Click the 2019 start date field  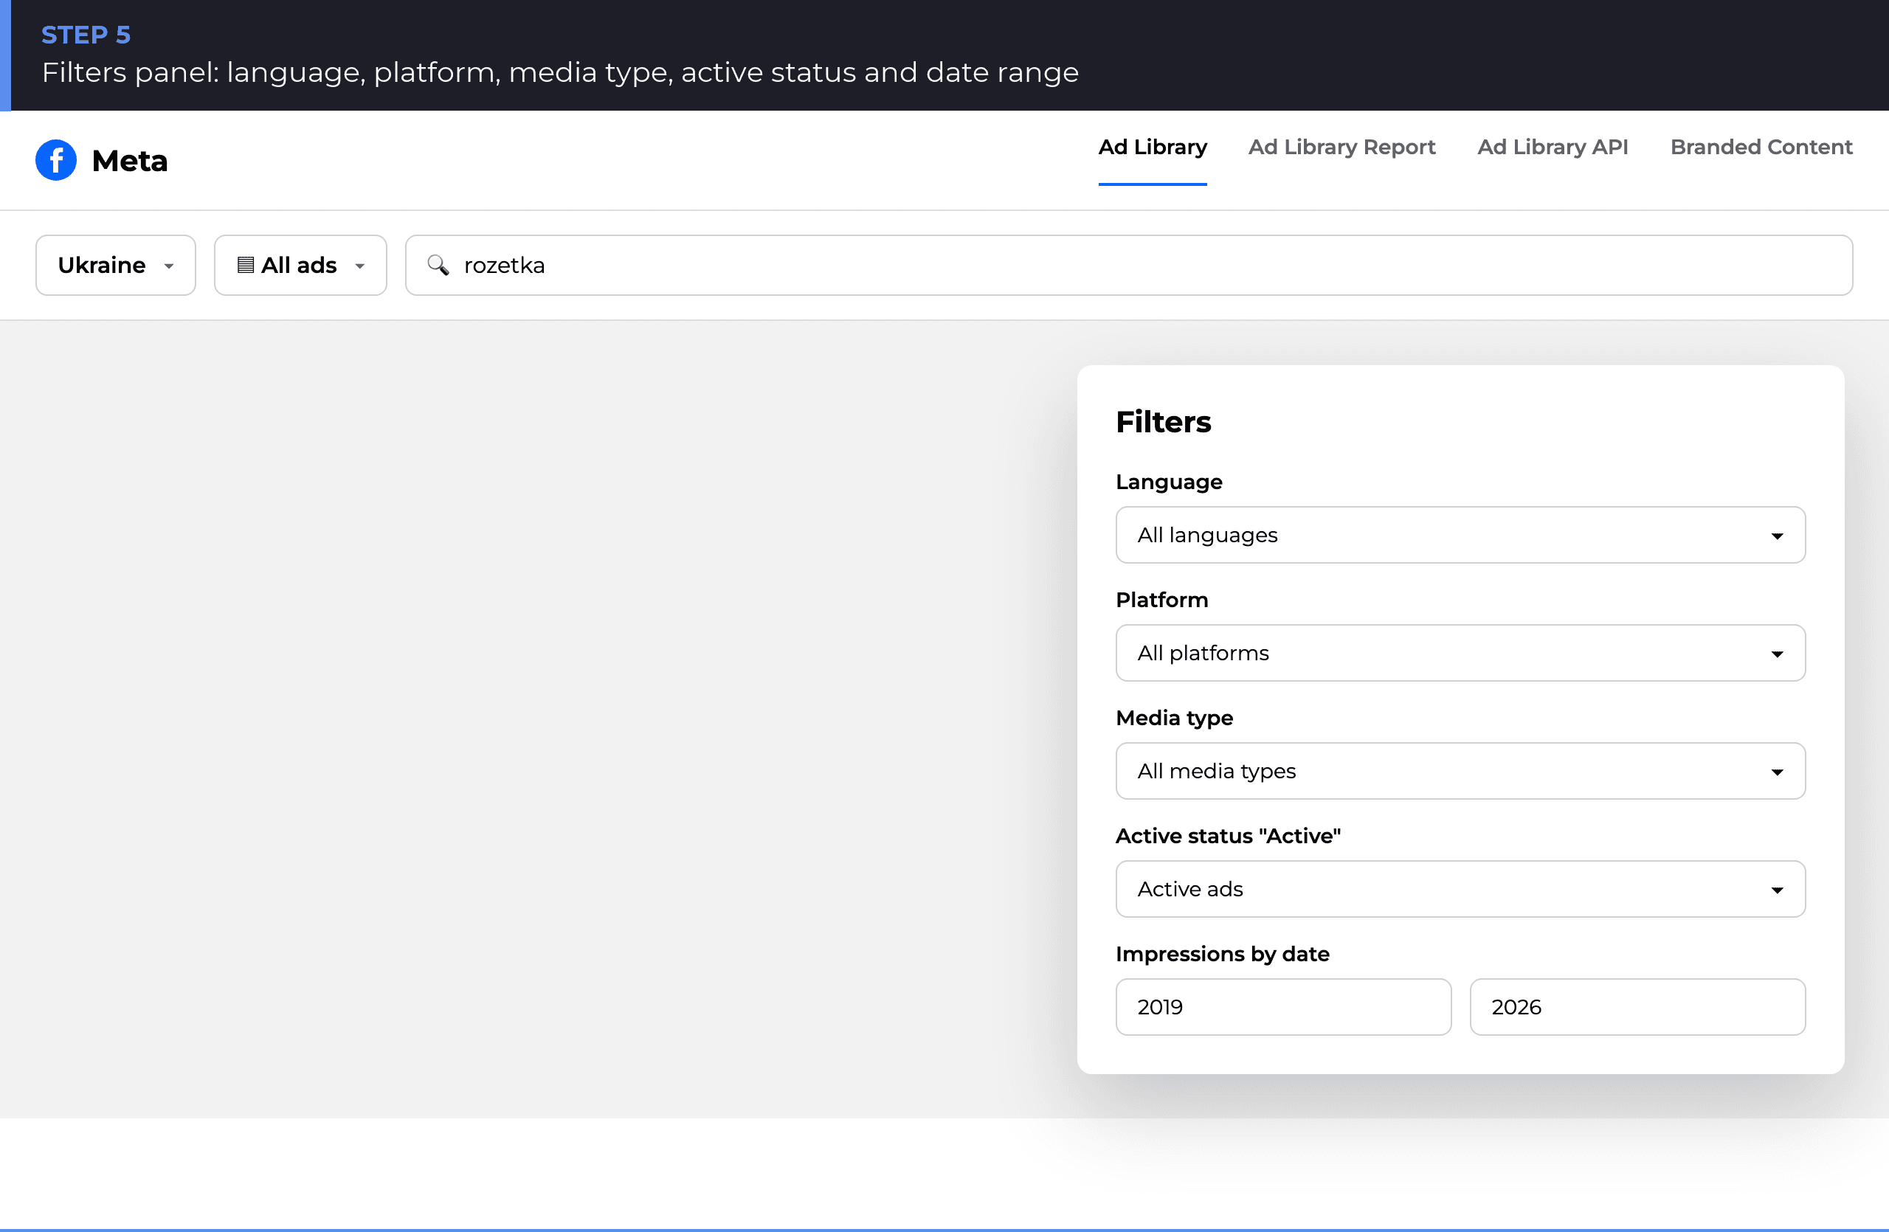pos(1283,1008)
